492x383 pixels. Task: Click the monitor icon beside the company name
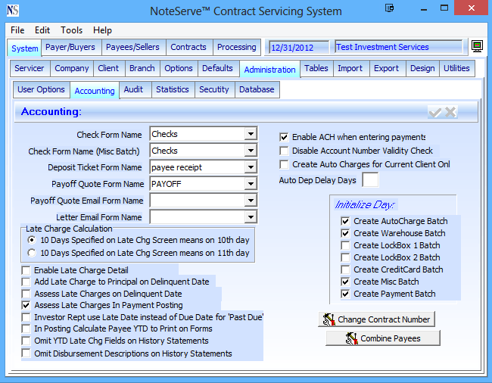click(478, 47)
